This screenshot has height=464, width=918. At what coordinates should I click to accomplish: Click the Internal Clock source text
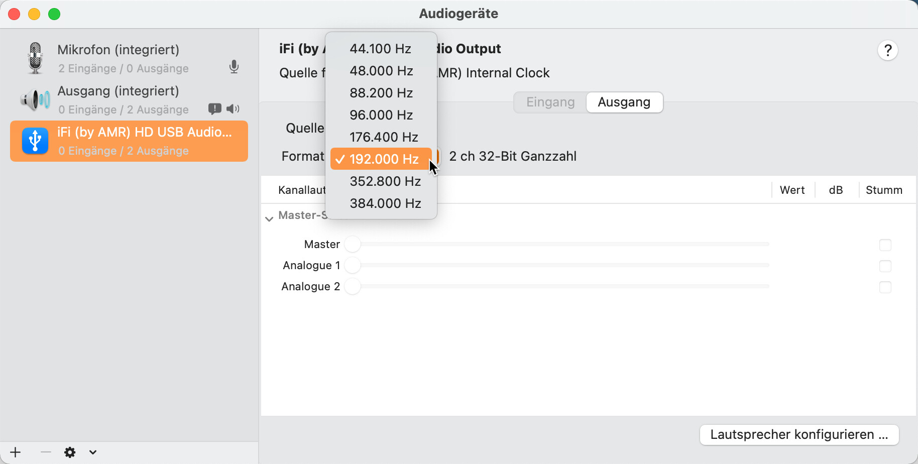pos(508,73)
